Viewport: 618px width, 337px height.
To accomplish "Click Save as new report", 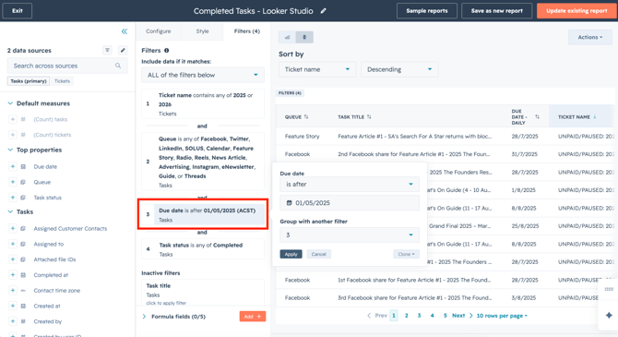I will point(496,11).
